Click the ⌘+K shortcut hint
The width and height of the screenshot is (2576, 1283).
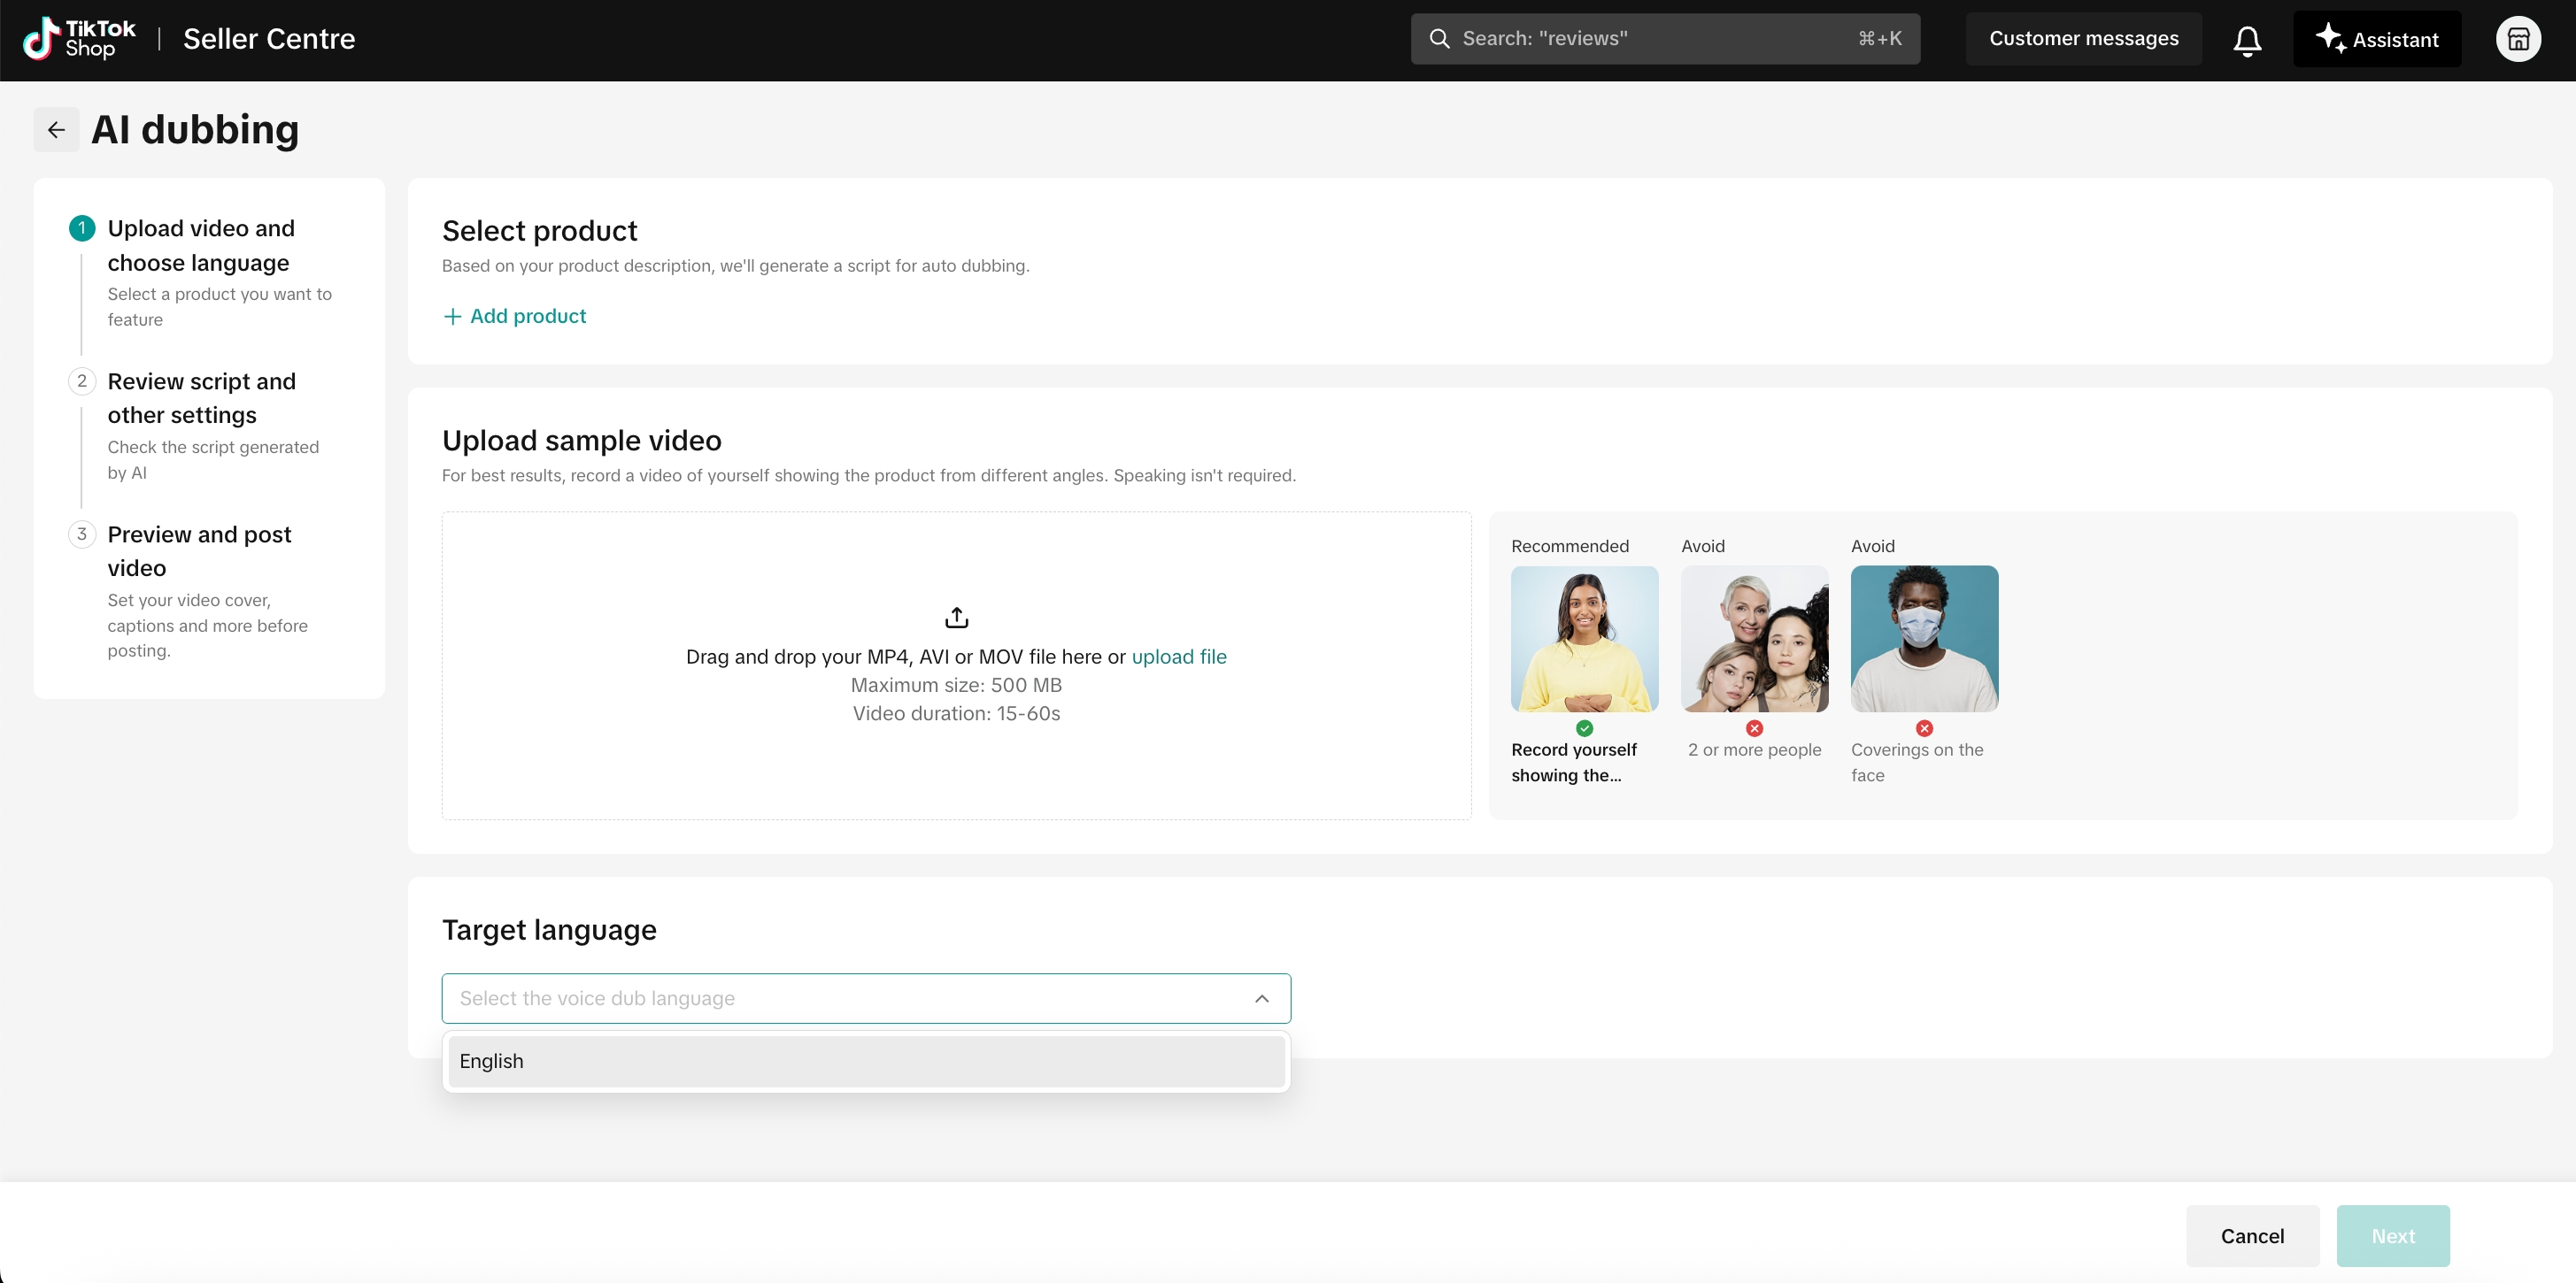[1880, 39]
